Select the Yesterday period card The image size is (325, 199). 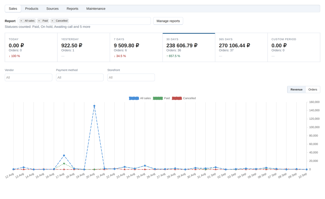84,47
